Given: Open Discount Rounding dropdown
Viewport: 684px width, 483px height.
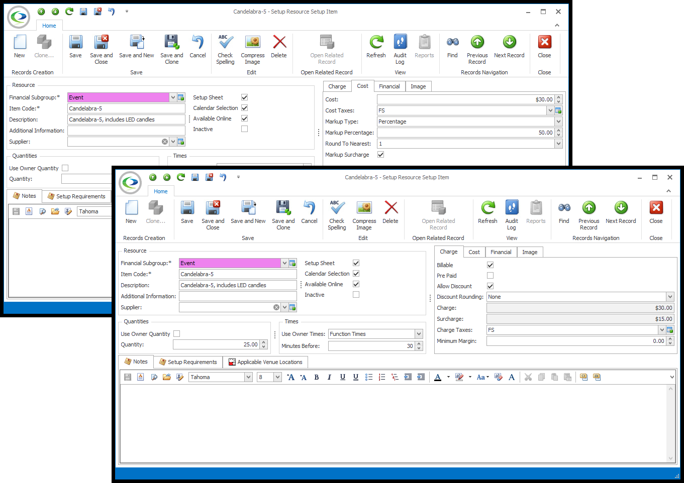Looking at the screenshot, I should 670,297.
